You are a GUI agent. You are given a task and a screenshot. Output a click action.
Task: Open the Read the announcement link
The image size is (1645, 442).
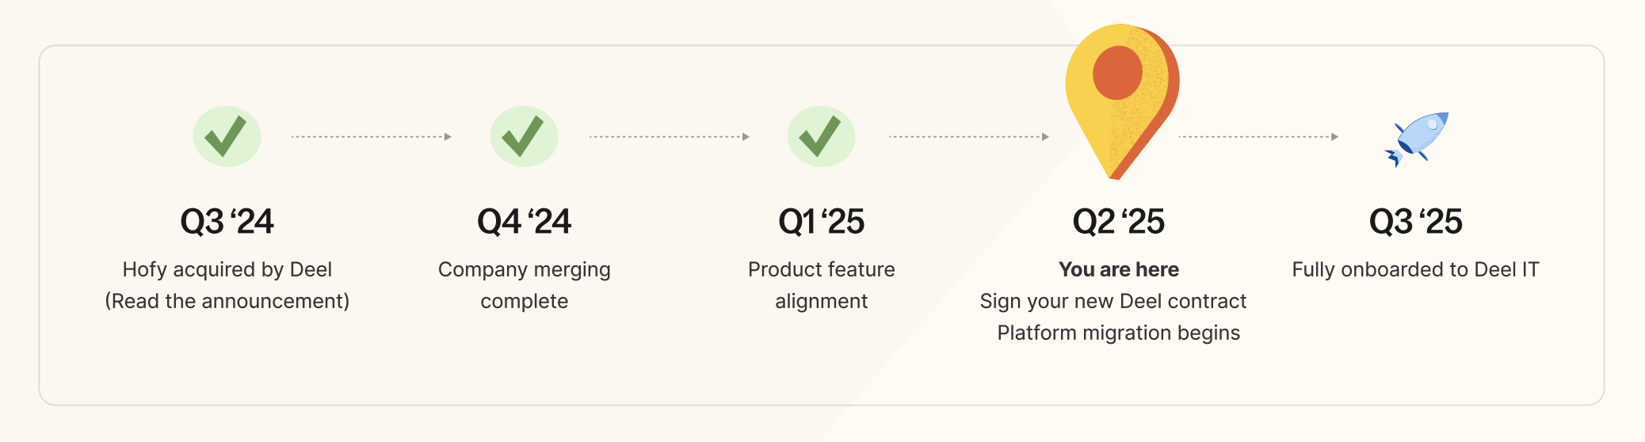coord(227,301)
